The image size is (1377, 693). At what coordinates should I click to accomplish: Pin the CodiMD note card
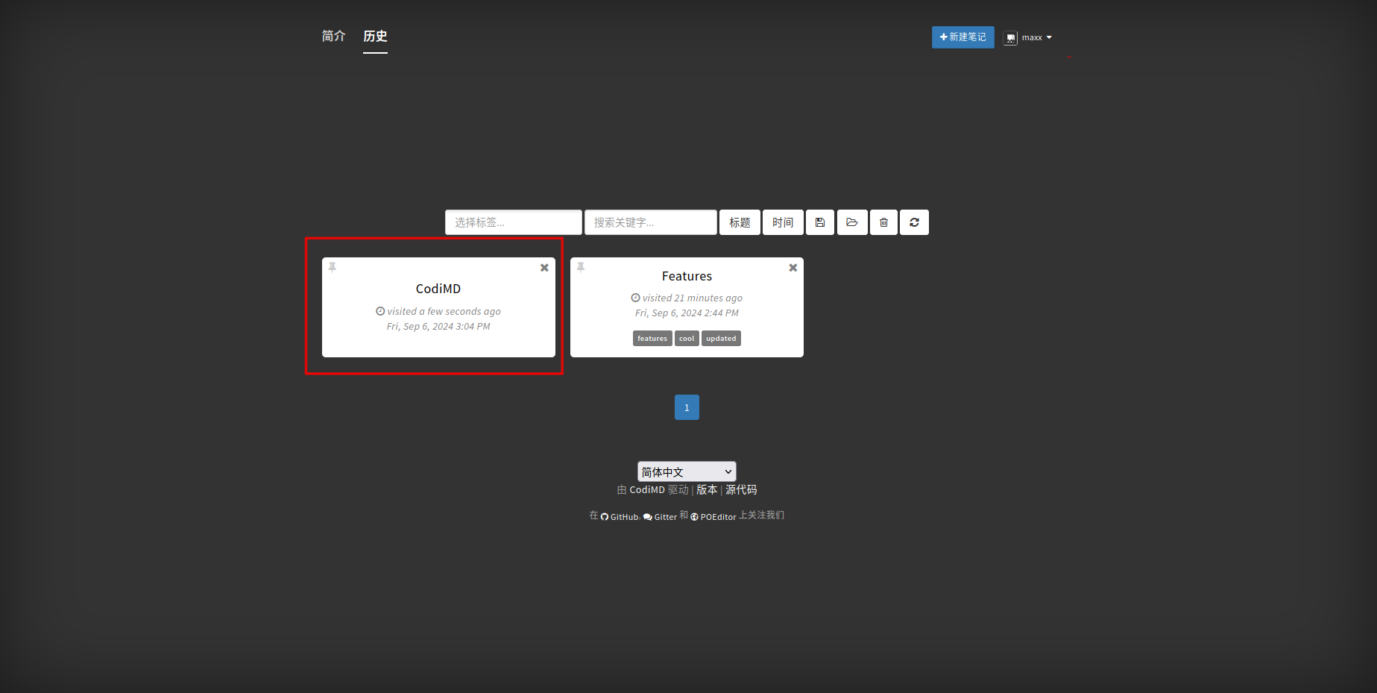tap(333, 267)
